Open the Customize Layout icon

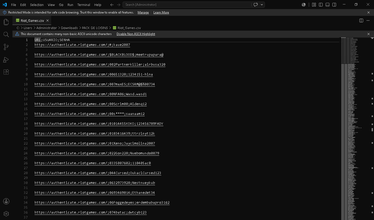click(314, 5)
